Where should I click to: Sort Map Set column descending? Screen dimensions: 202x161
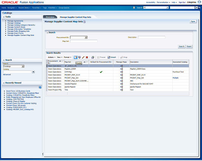[87, 62]
